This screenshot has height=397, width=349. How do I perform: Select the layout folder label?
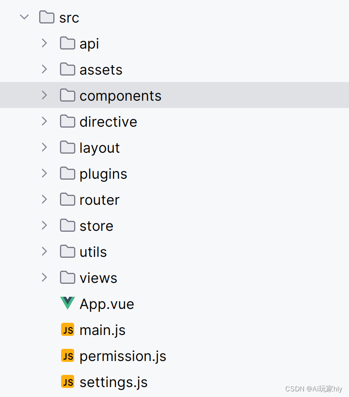pos(99,148)
